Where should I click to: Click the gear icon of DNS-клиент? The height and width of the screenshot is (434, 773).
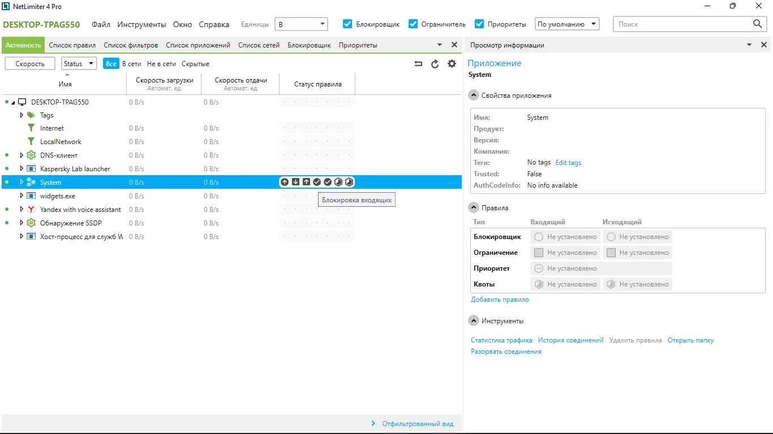tap(31, 155)
